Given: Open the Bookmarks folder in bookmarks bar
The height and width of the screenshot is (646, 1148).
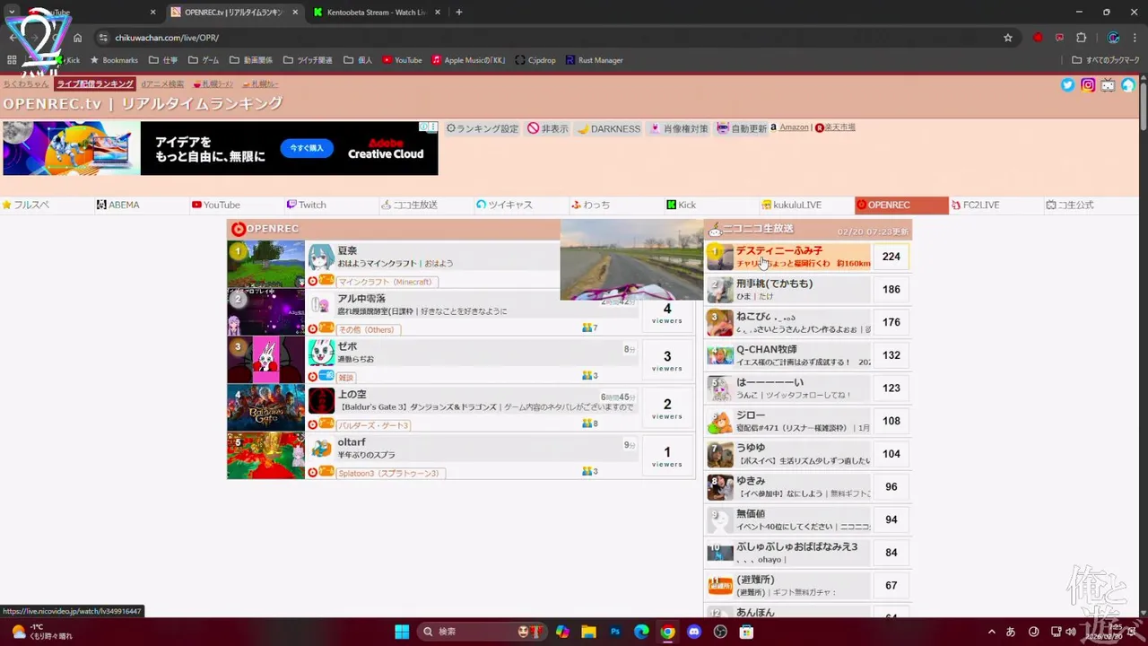Looking at the screenshot, I should [113, 60].
